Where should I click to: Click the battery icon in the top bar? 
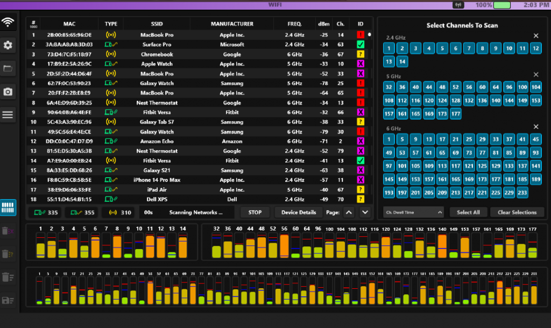coord(502,5)
